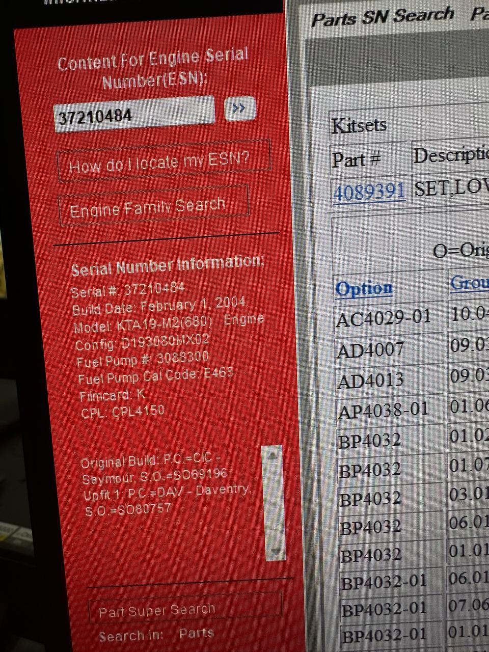Sort by the Option column header
This screenshot has height=652, width=489.
pyautogui.click(x=364, y=288)
